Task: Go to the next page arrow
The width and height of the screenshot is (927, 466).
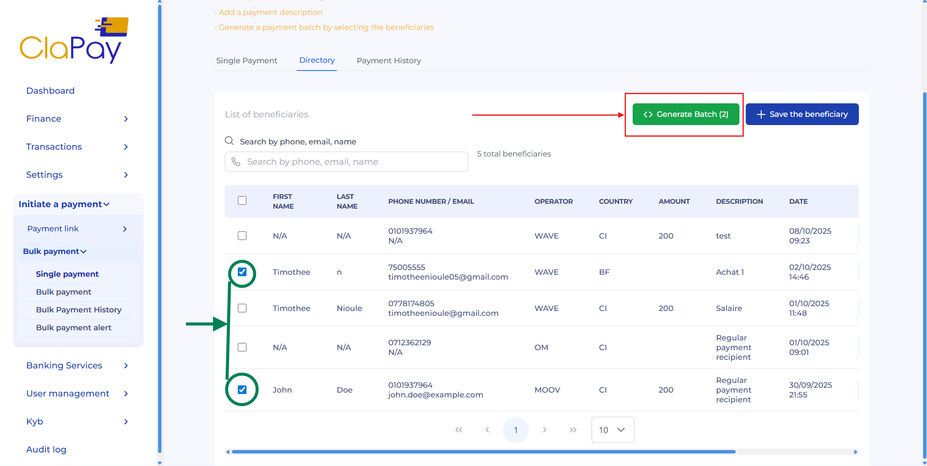Action: 545,430
